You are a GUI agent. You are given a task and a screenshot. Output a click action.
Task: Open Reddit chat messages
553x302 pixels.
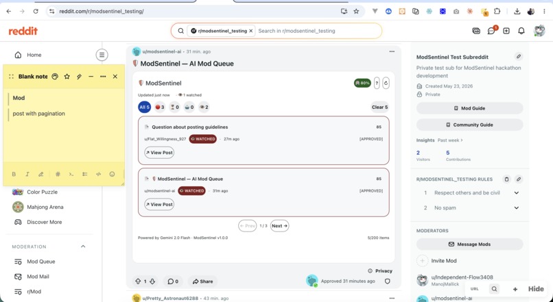pyautogui.click(x=491, y=31)
